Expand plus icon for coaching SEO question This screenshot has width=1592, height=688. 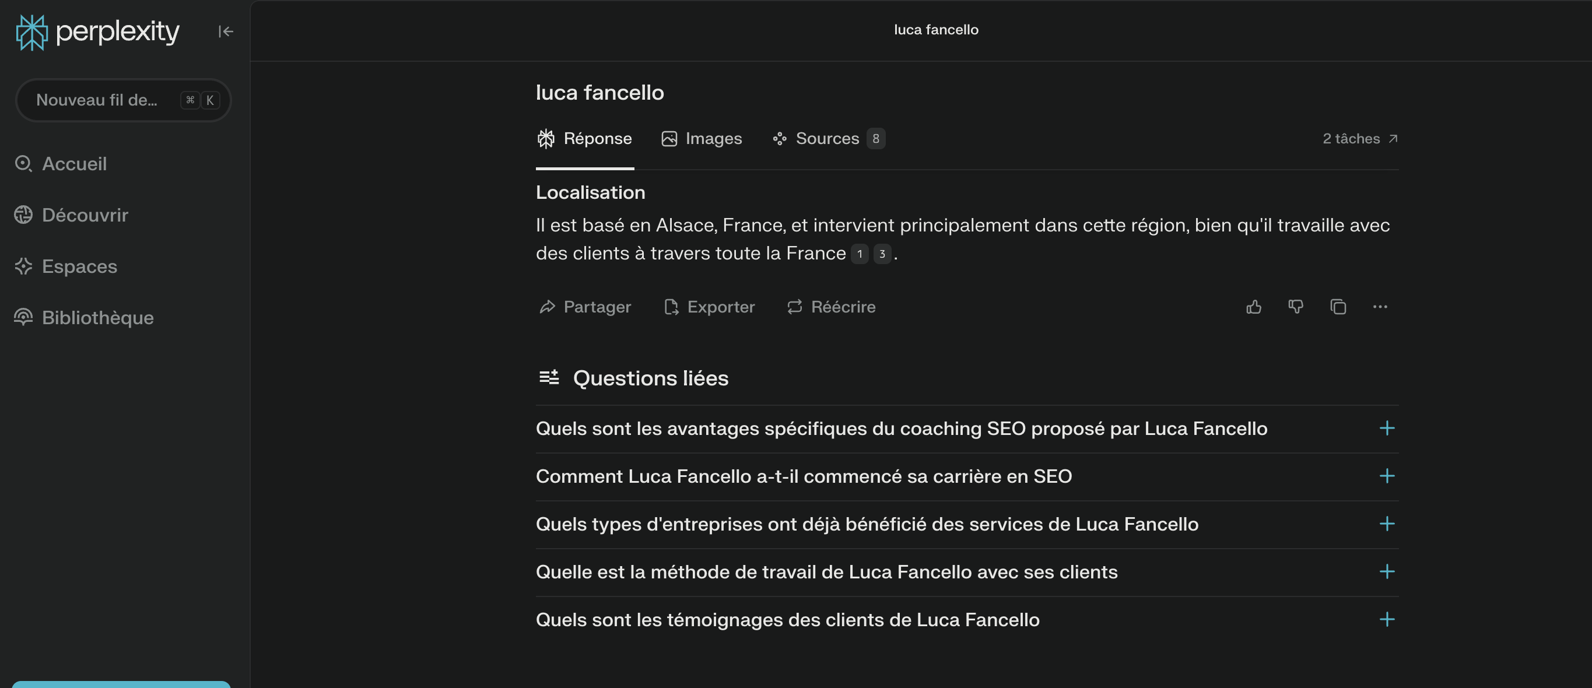1387,429
